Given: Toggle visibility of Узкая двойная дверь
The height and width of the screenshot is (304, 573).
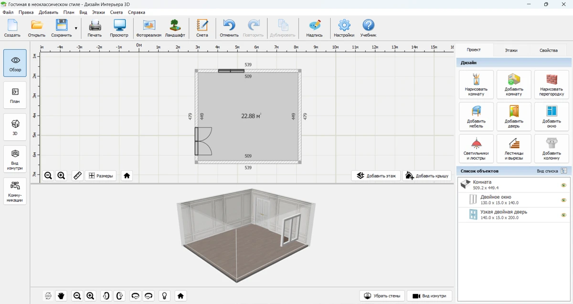Looking at the screenshot, I should [563, 215].
